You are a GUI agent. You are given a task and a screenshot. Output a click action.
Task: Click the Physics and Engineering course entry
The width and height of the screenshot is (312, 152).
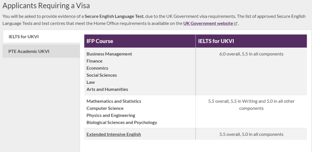tap(111, 115)
